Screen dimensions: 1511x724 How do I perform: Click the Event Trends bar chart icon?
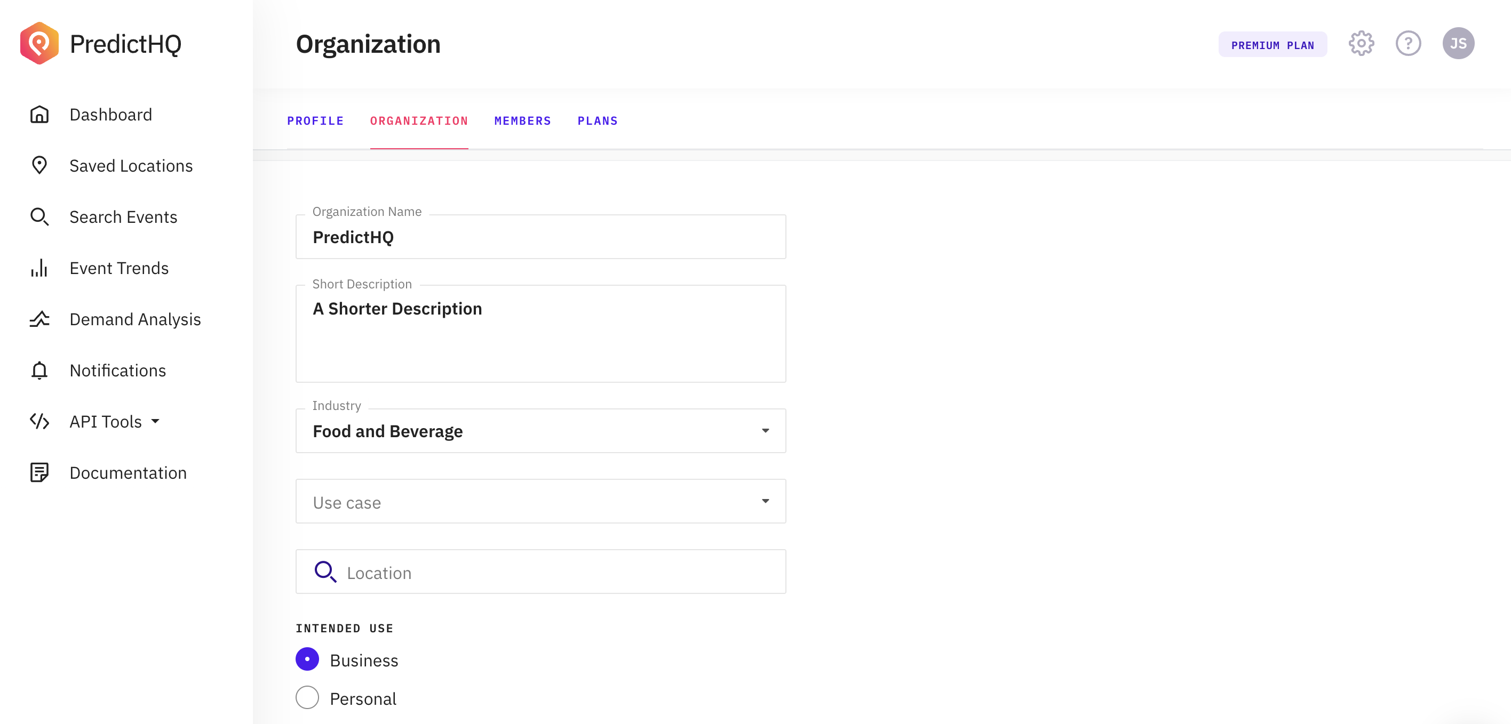[39, 269]
